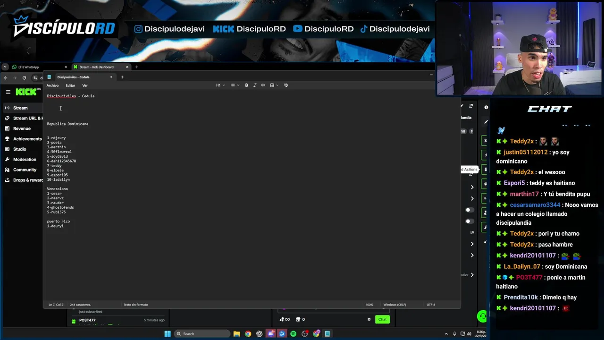Click the Kick logo

26,92
